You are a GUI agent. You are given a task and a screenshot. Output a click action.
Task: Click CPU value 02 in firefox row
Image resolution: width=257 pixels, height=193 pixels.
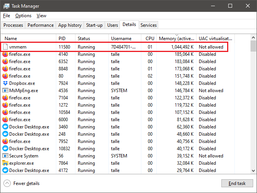pos(150,76)
